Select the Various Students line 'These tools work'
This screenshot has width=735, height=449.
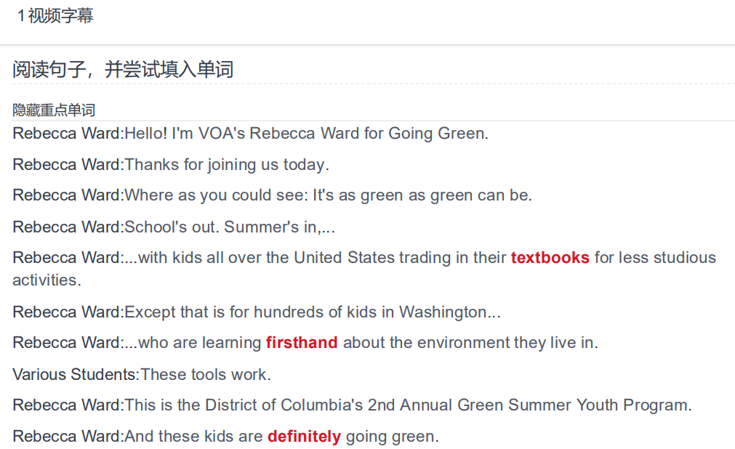coord(142,374)
